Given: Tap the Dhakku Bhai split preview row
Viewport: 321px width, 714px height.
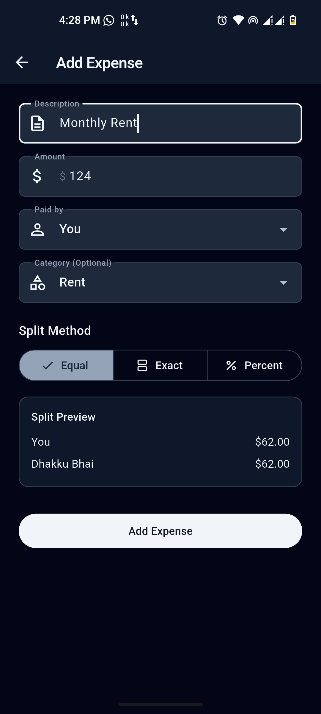Looking at the screenshot, I should click(160, 464).
